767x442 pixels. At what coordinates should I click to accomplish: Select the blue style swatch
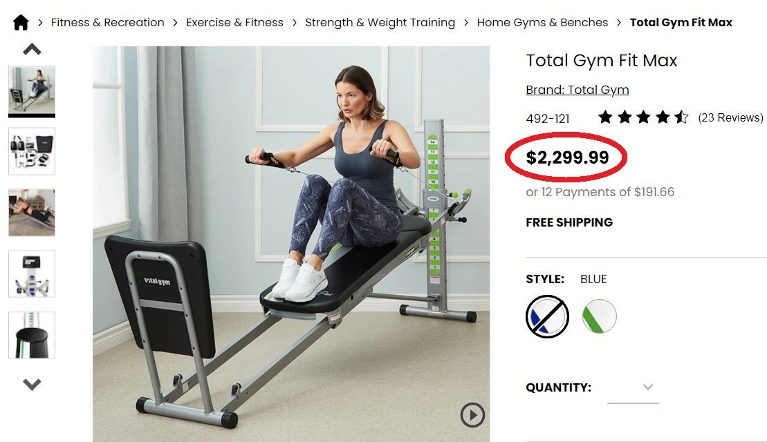(x=547, y=316)
